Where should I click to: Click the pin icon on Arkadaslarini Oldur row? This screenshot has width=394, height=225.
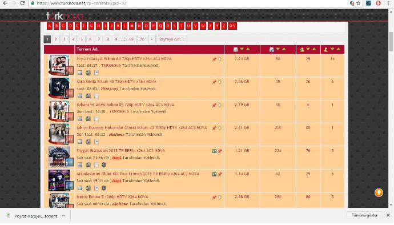point(220,174)
